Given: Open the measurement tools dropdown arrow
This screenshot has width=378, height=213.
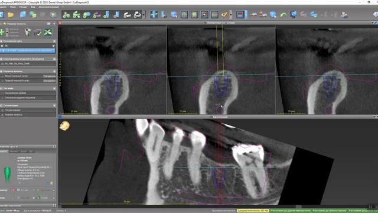Looking at the screenshot, I should pos(231,15).
